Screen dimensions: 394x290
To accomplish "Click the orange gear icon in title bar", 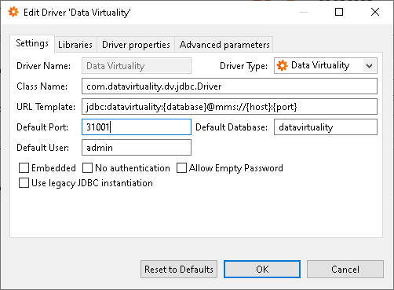I will pos(13,12).
